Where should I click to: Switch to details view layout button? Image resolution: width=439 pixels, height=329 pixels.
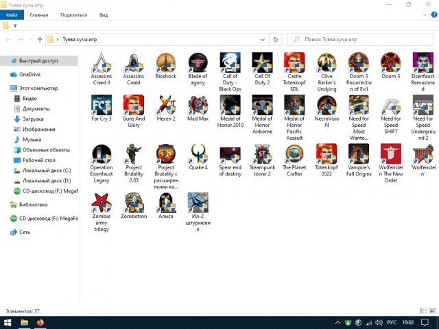423,310
